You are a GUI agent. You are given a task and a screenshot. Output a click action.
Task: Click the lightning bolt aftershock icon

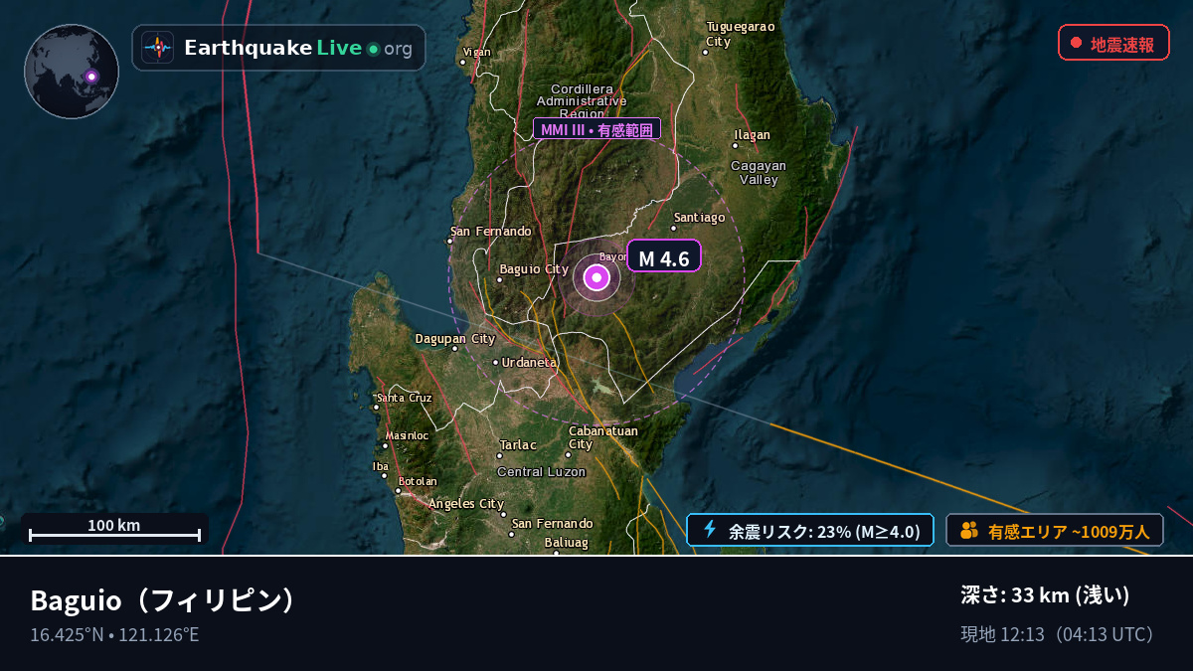pos(710,530)
